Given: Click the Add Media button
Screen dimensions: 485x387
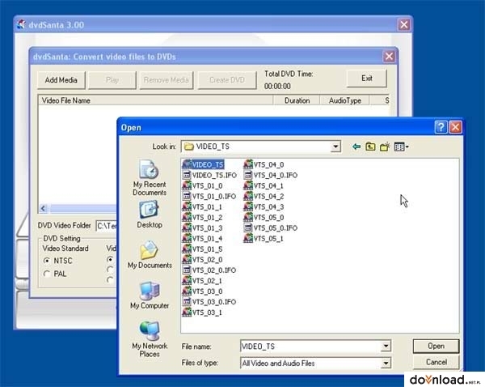Looking at the screenshot, I should click(61, 80).
